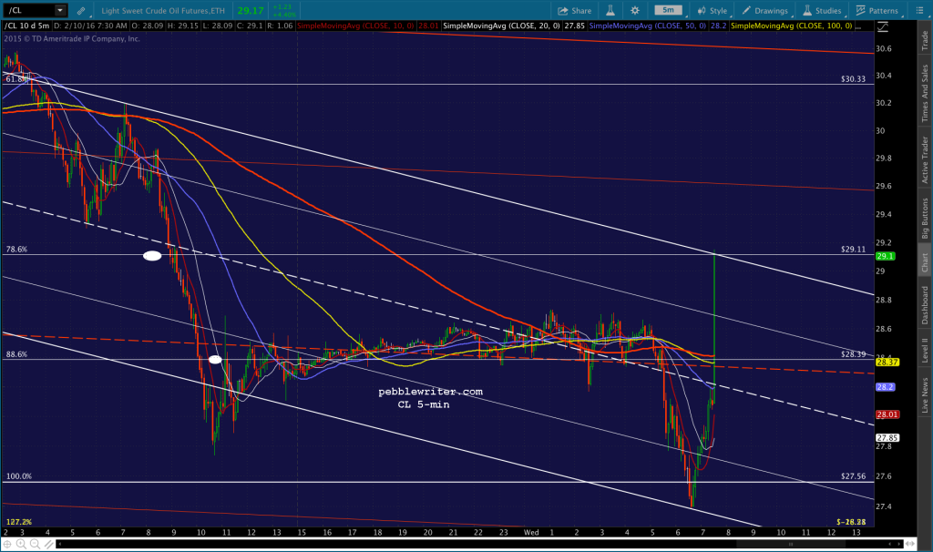The width and height of the screenshot is (933, 552).
Task: Click the white 27.85 price bubble
Action: [x=887, y=438]
